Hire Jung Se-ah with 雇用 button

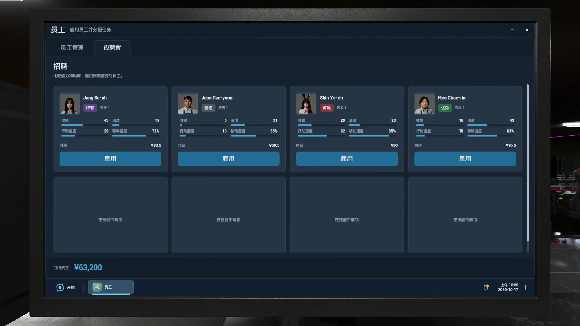[x=110, y=159]
